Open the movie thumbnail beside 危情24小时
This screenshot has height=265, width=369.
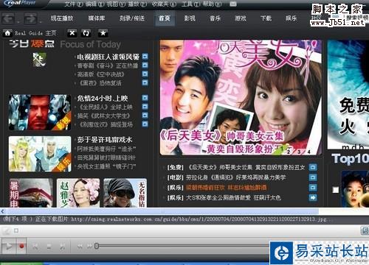(40, 113)
